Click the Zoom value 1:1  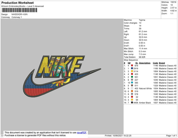tap(172, 14)
